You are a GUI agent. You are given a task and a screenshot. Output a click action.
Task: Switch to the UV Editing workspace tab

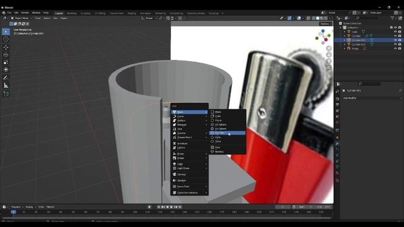100,13
